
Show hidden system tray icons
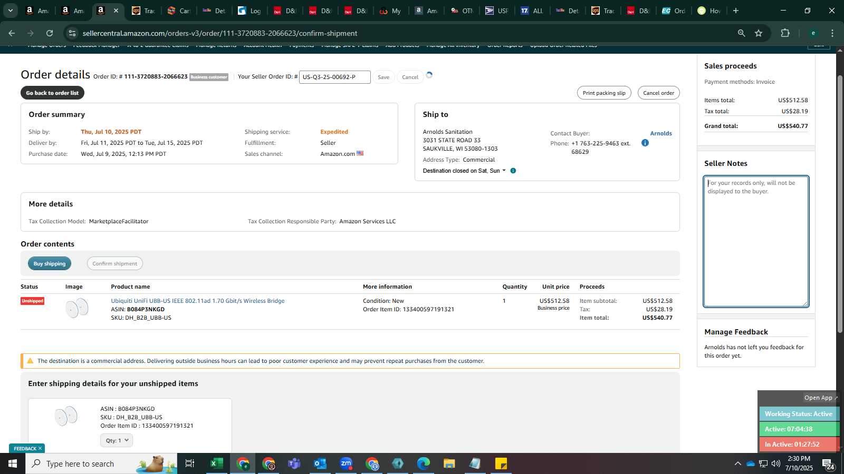pos(737,463)
